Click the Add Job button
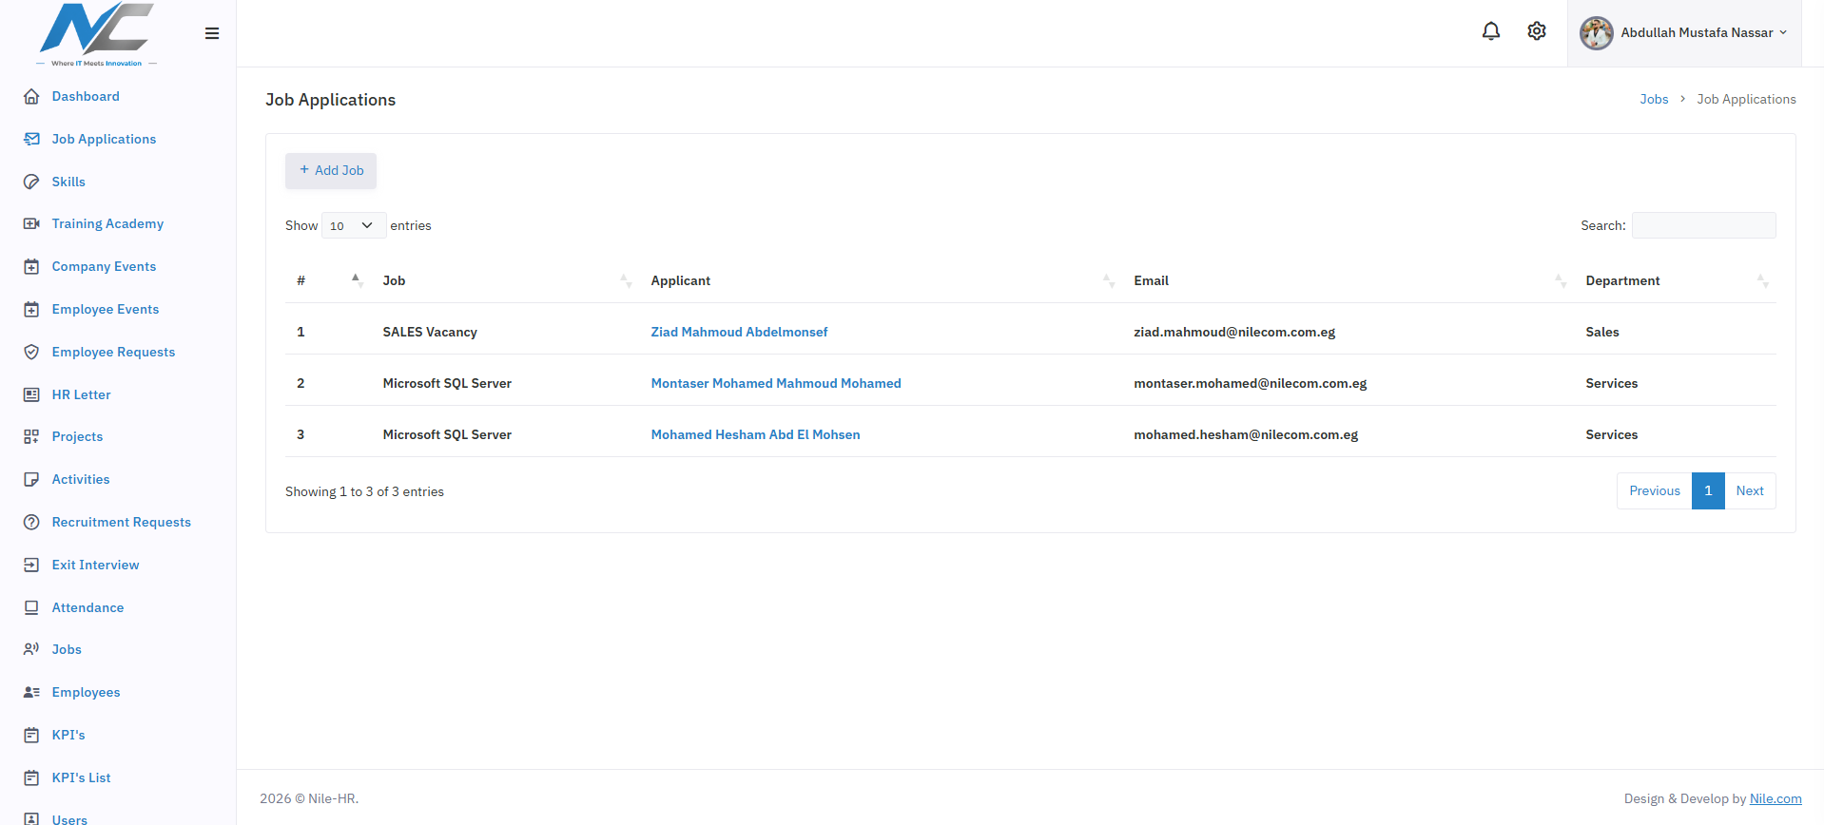1824x825 pixels. [331, 170]
